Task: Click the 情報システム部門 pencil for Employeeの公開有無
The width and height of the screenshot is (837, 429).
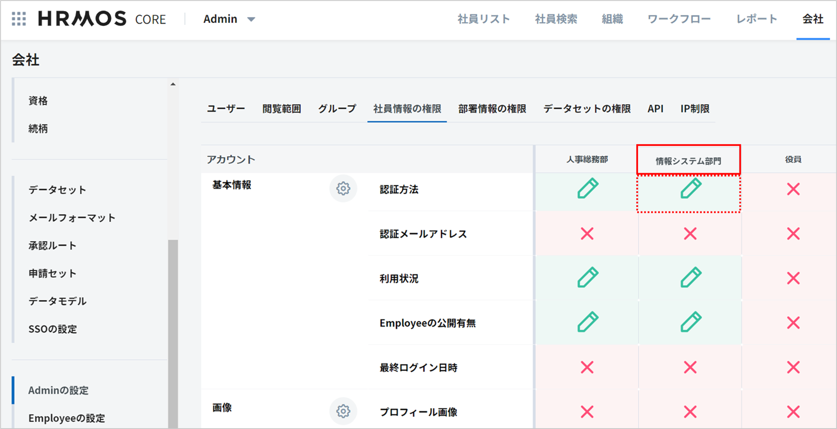Action: tap(690, 322)
